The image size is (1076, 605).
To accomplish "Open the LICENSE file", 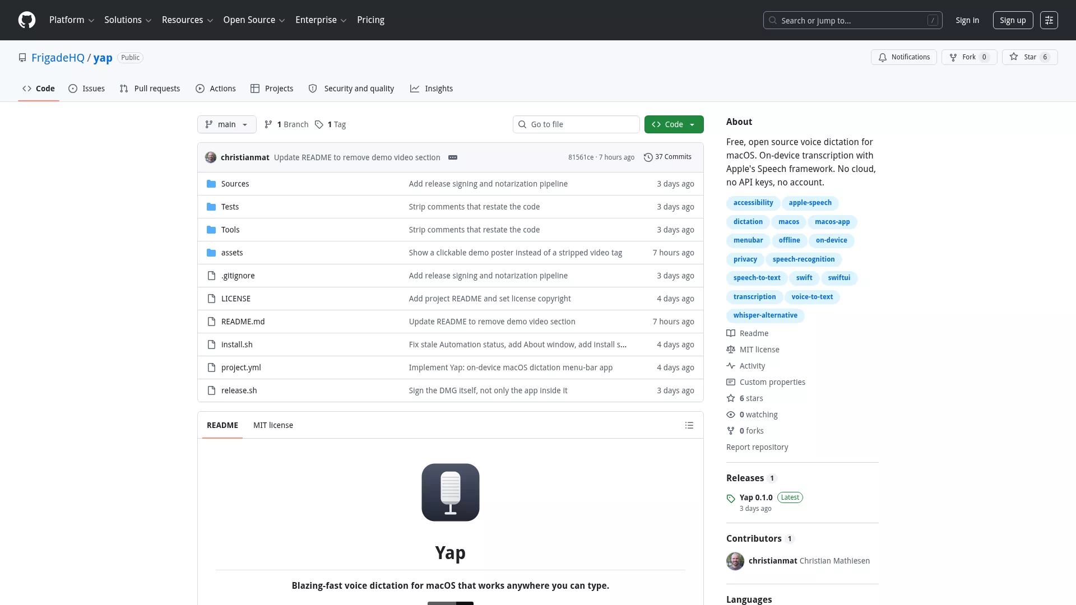I will [x=236, y=299].
